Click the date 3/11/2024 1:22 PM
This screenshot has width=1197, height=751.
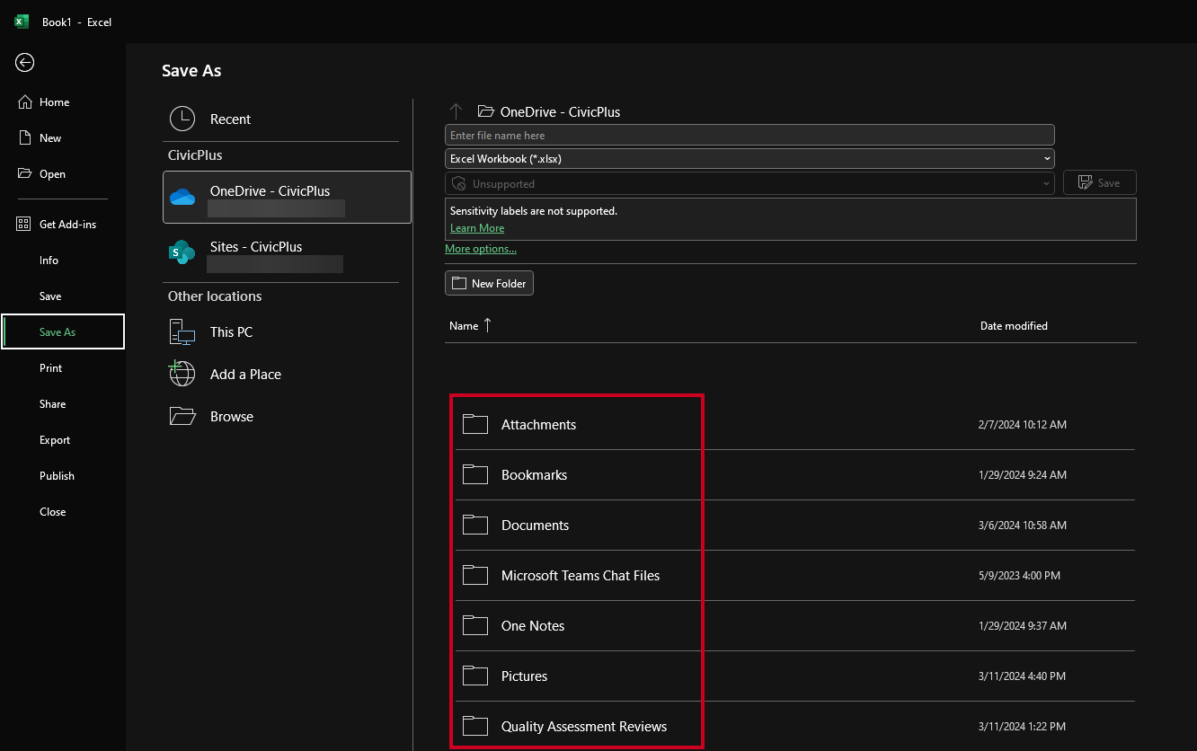coord(1023,727)
